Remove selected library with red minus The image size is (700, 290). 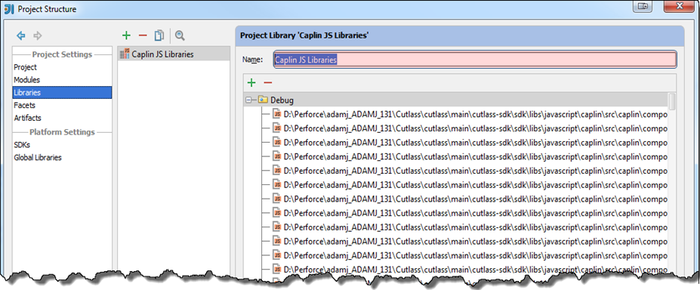click(143, 35)
